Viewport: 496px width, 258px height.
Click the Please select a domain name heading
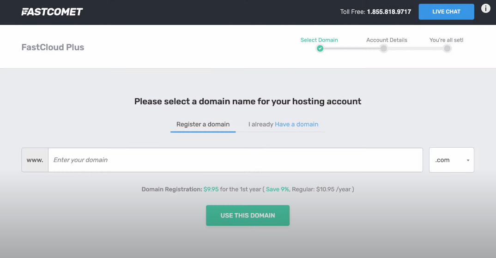[248, 101]
